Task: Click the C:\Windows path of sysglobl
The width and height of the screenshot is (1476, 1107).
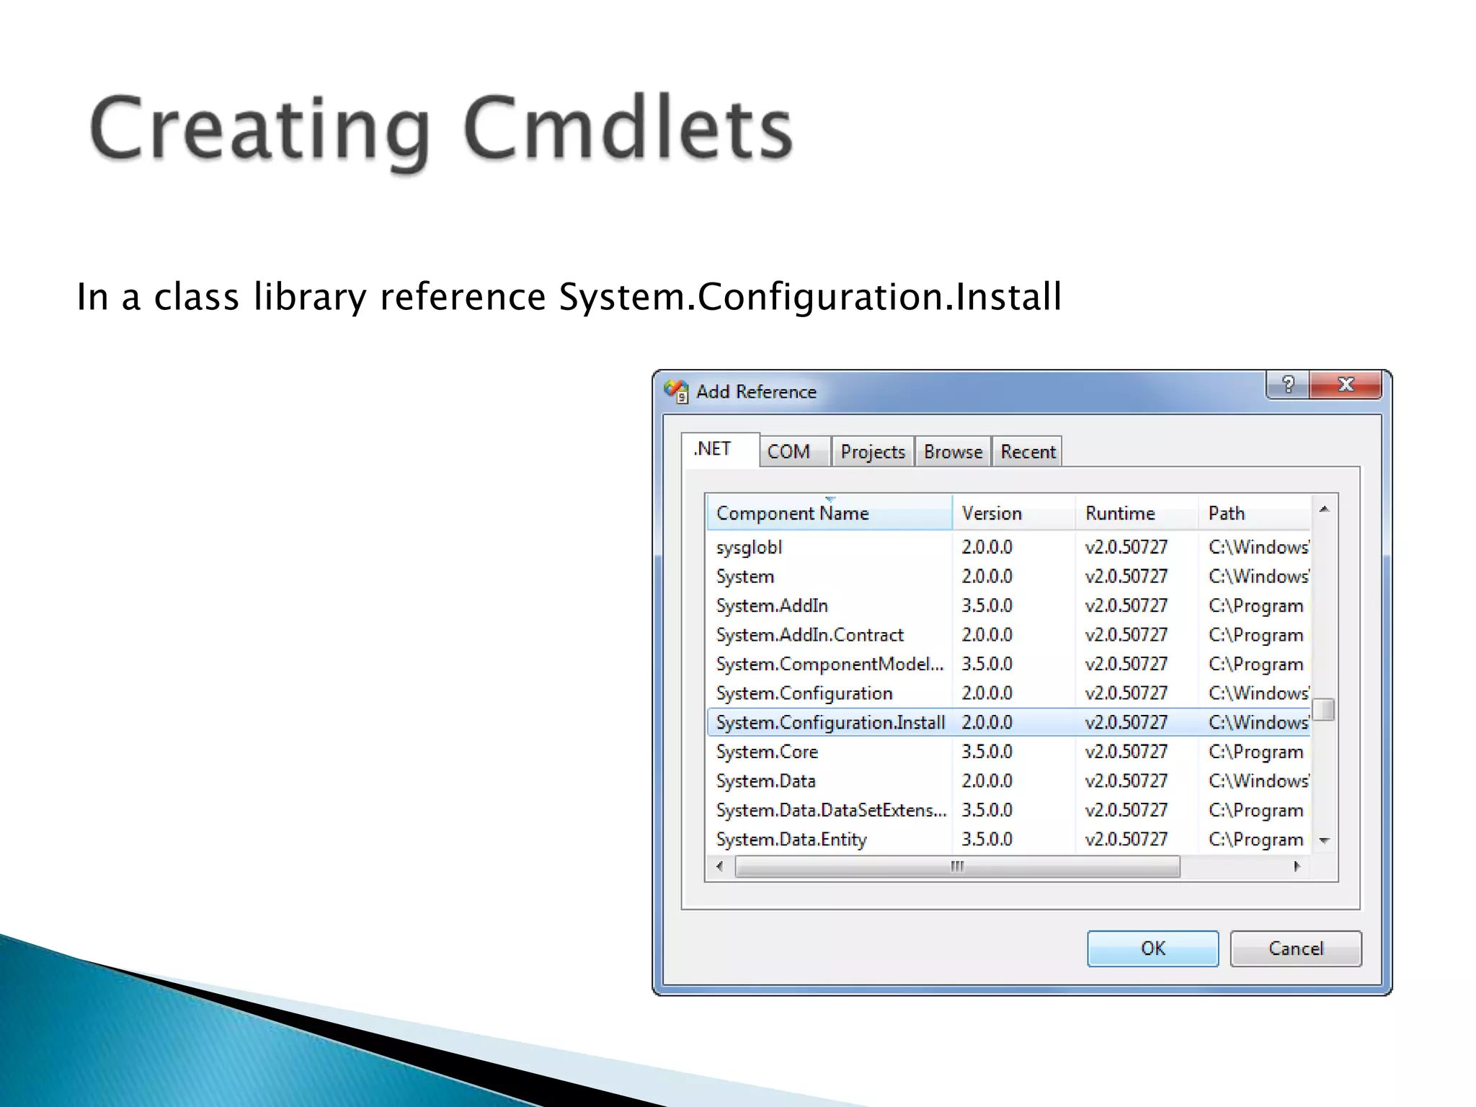Action: pyautogui.click(x=1258, y=547)
